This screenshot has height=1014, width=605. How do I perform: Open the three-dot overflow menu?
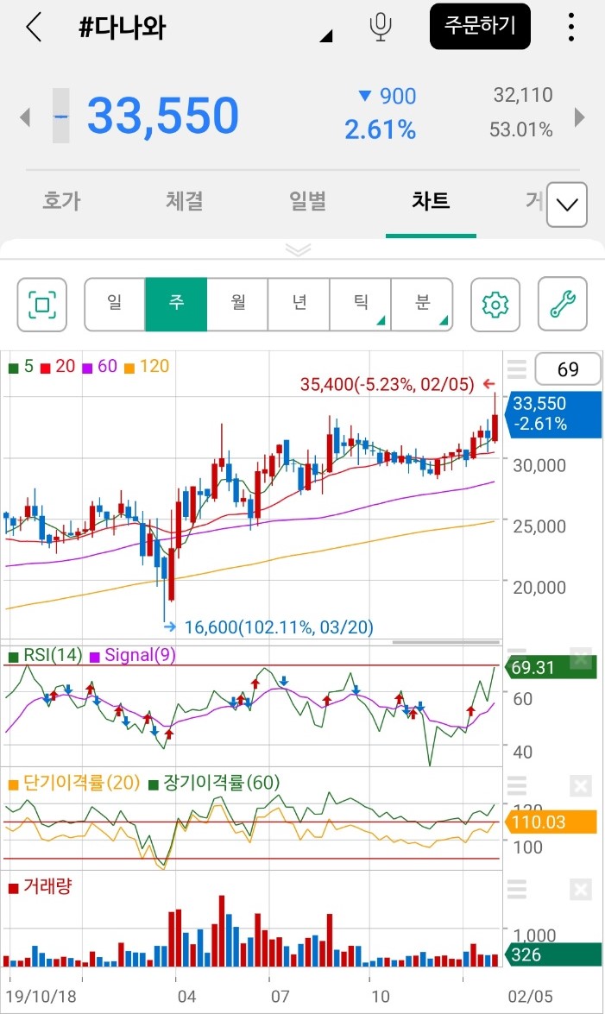570,27
